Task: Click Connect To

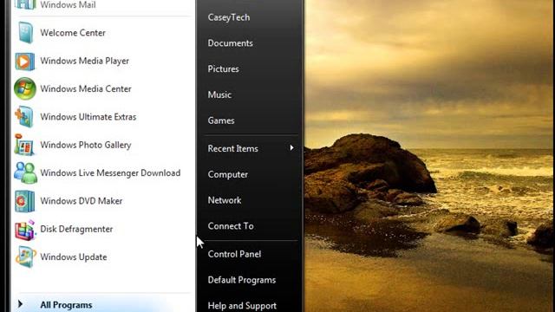Action: [x=231, y=226]
